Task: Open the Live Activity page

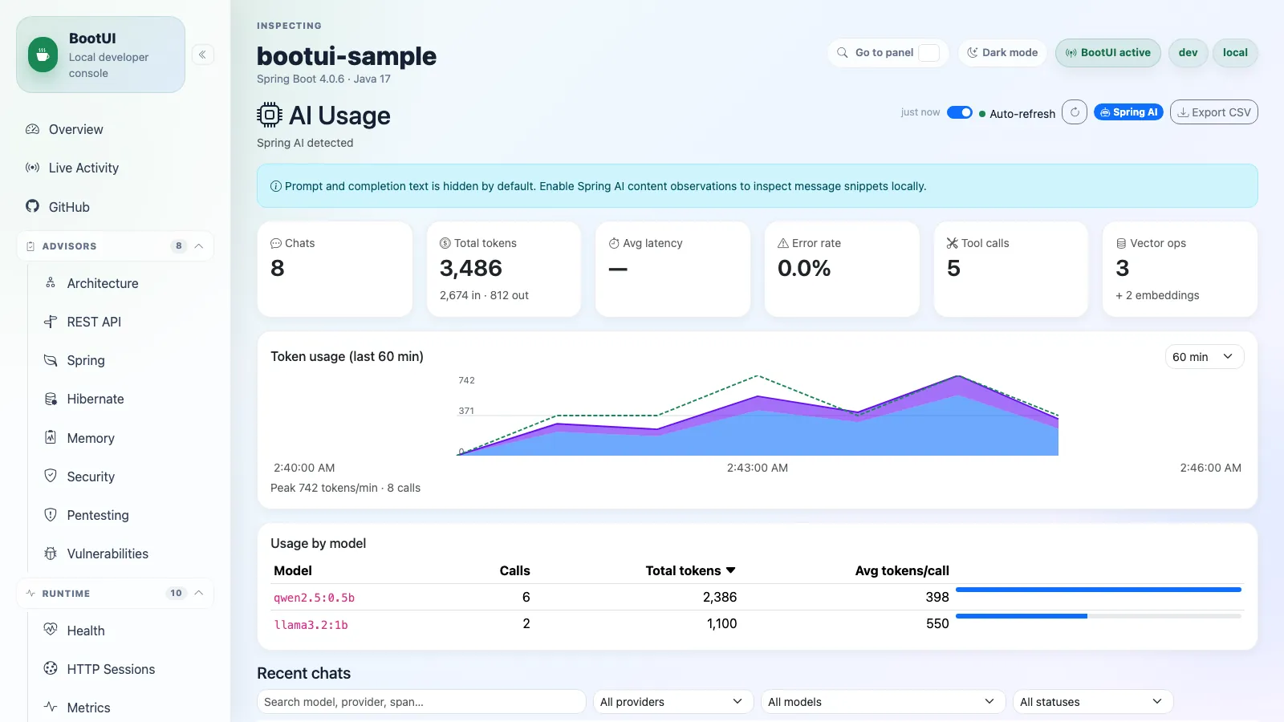Action: 115,168
